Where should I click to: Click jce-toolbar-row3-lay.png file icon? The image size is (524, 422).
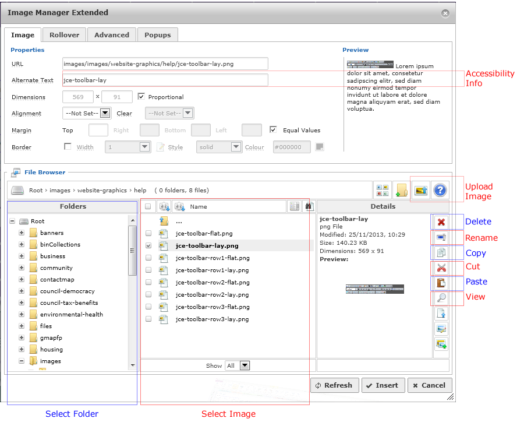[163, 319]
